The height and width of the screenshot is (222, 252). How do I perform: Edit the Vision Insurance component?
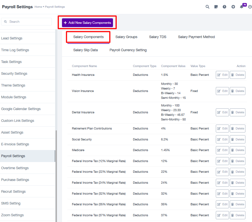tap(222, 91)
